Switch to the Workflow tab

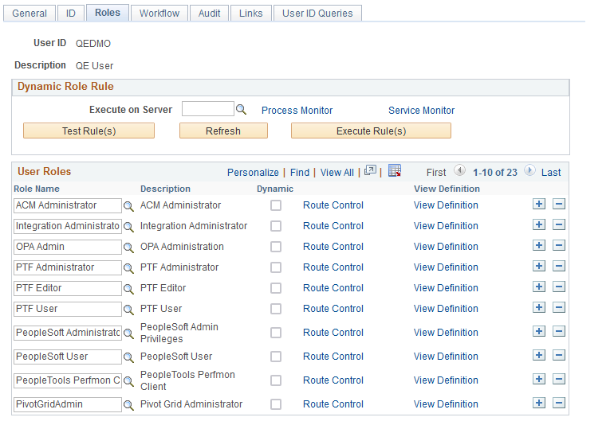click(x=159, y=14)
